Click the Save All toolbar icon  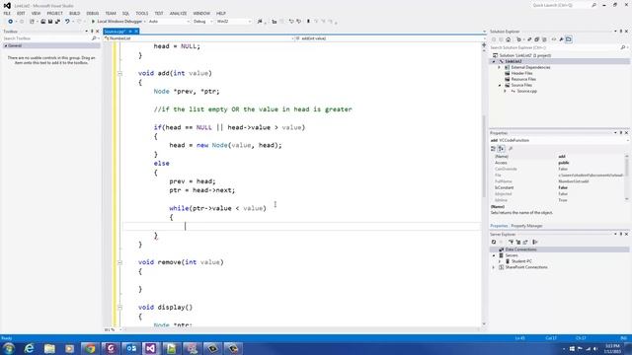click(x=57, y=22)
